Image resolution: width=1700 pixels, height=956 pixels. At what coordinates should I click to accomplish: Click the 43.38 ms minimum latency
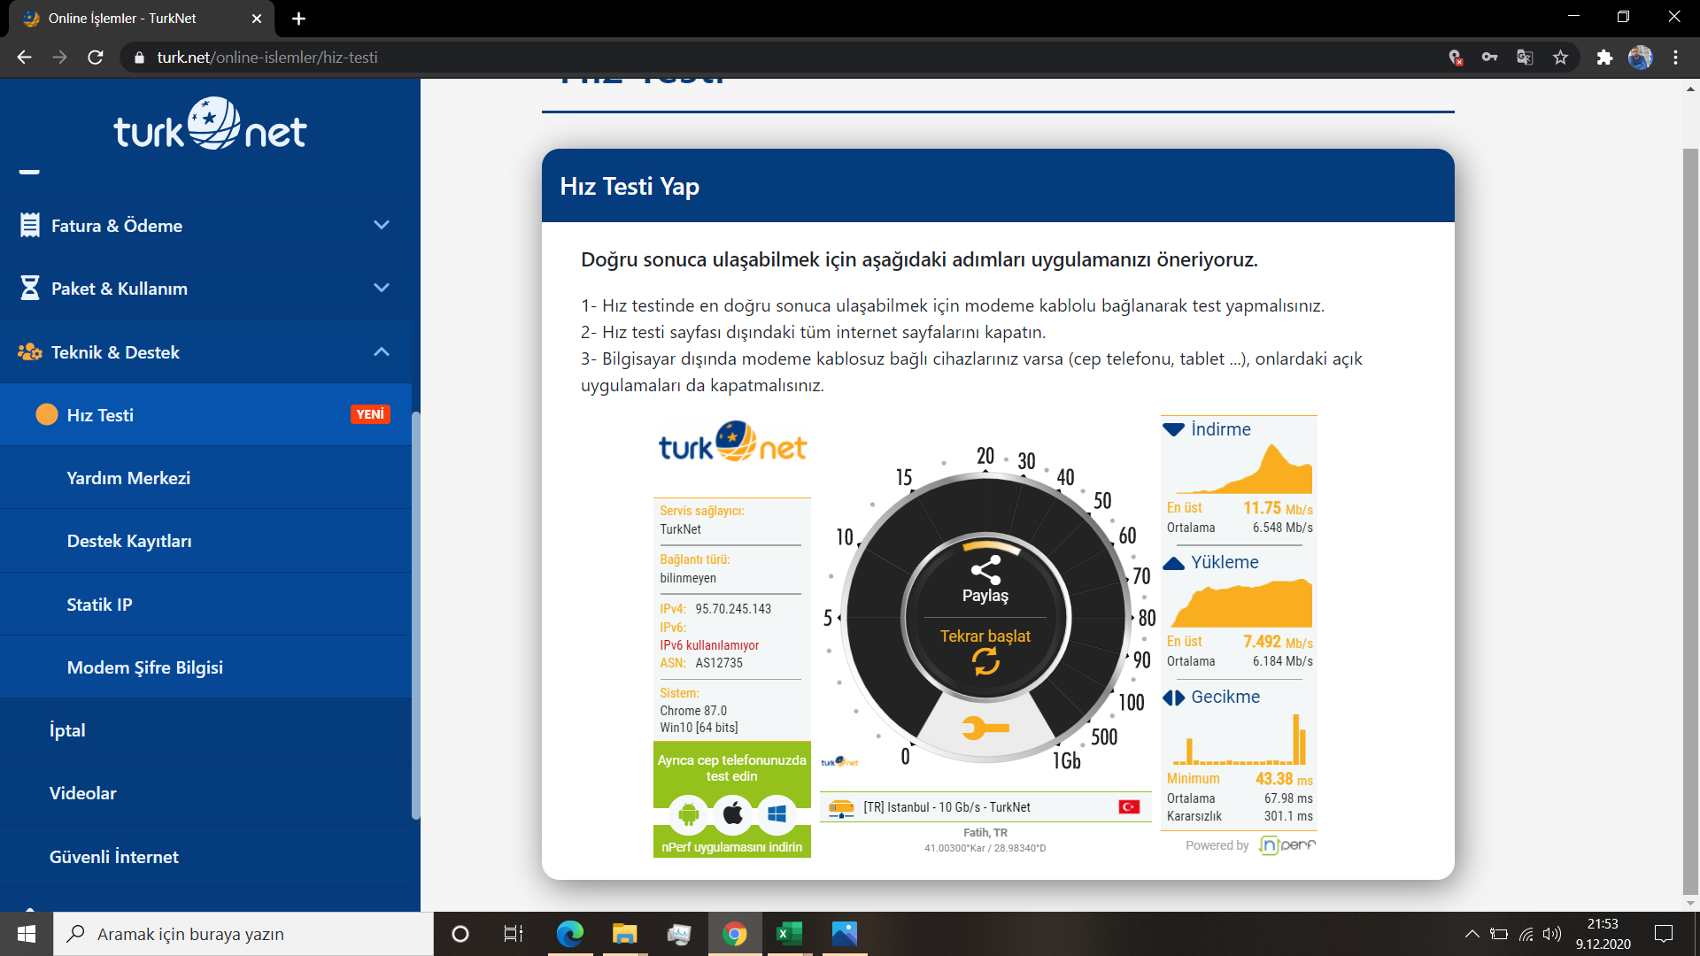coord(1284,779)
